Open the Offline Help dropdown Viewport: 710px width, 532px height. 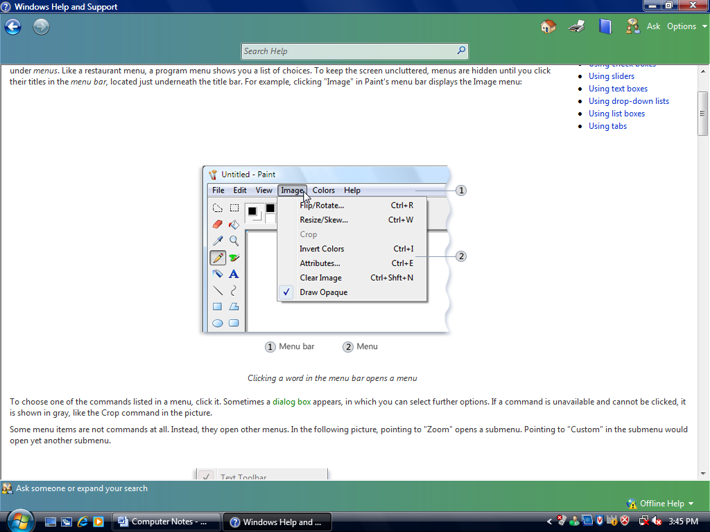tap(660, 504)
